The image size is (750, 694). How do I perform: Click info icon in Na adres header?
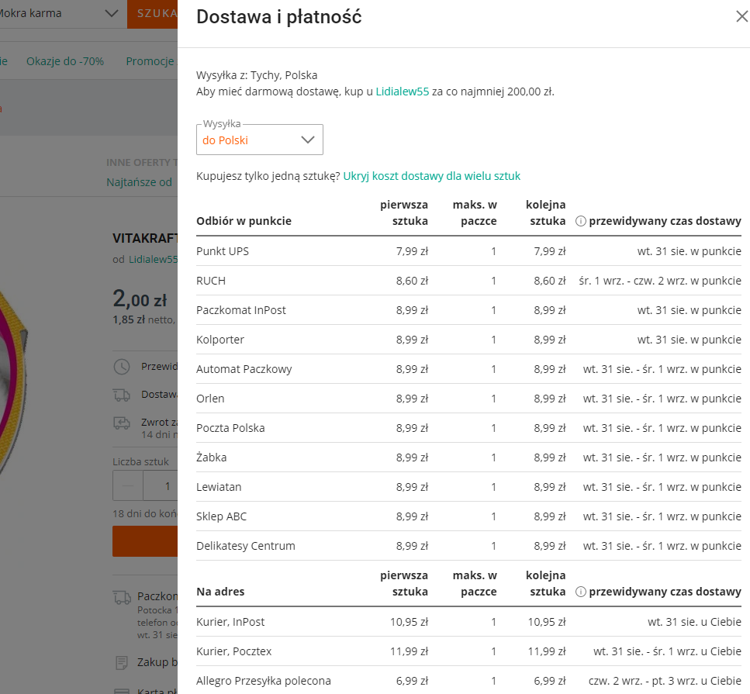click(580, 592)
